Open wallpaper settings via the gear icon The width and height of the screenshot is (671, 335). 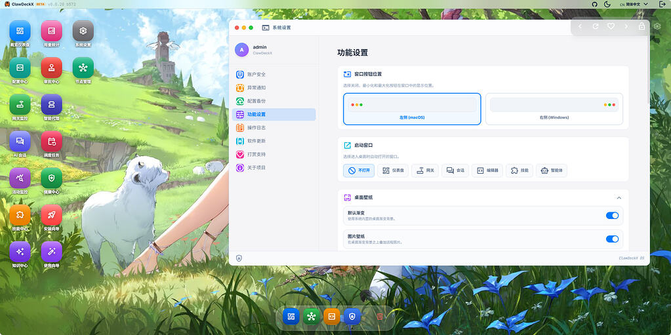tap(658, 26)
